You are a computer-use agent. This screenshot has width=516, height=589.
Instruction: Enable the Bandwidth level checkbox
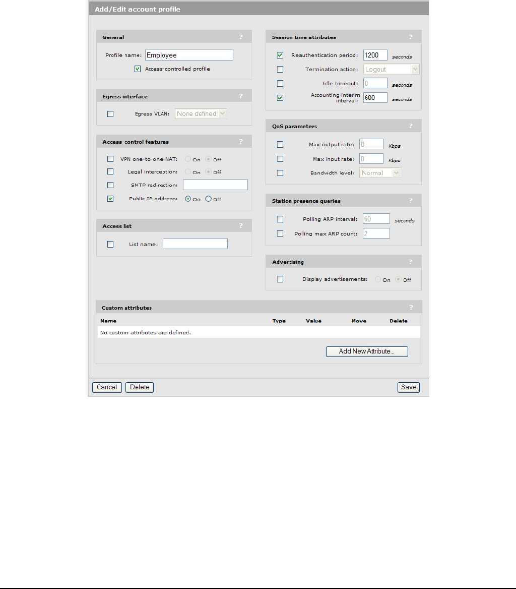point(280,173)
